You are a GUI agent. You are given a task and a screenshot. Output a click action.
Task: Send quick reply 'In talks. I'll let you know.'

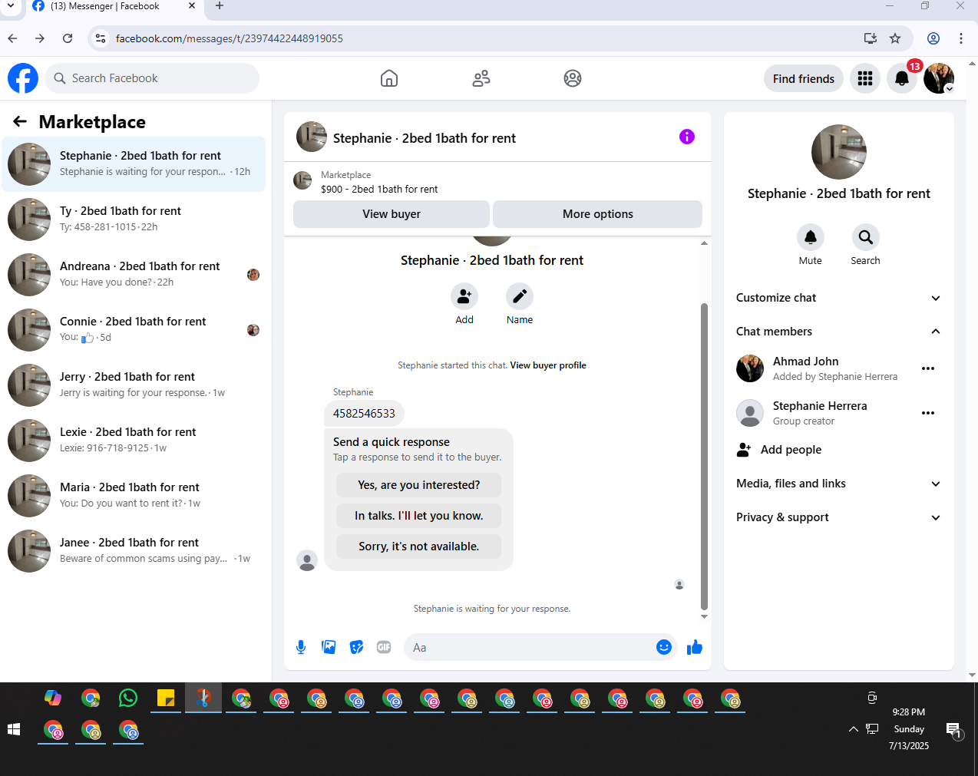point(418,516)
